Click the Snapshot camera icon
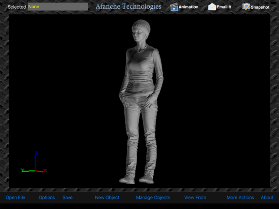The image size is (279, 209). coord(246,7)
